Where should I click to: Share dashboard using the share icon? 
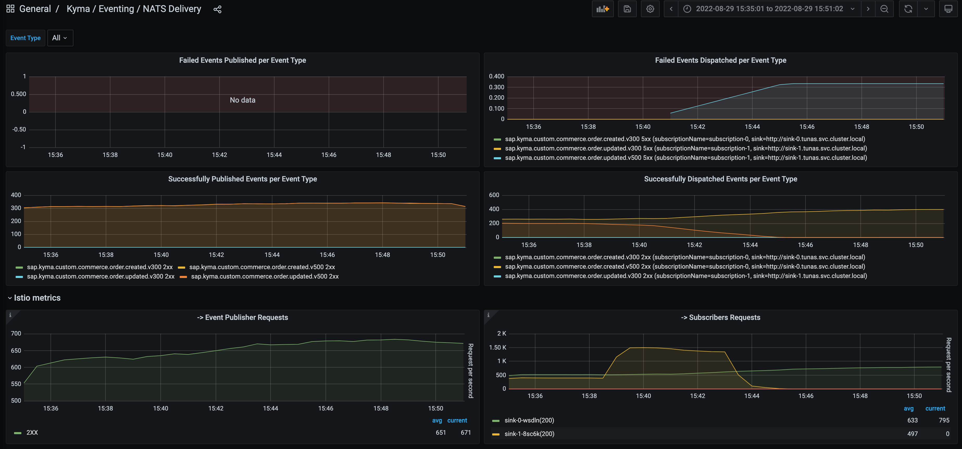(217, 9)
